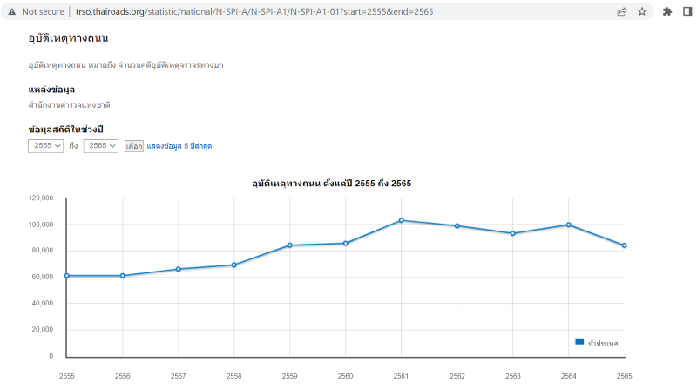Bookmark this page with star icon
Viewport: 697px width, 389px height.
click(642, 12)
